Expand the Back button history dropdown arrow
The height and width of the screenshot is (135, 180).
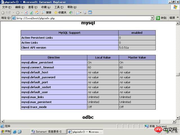[x=14, y=13]
